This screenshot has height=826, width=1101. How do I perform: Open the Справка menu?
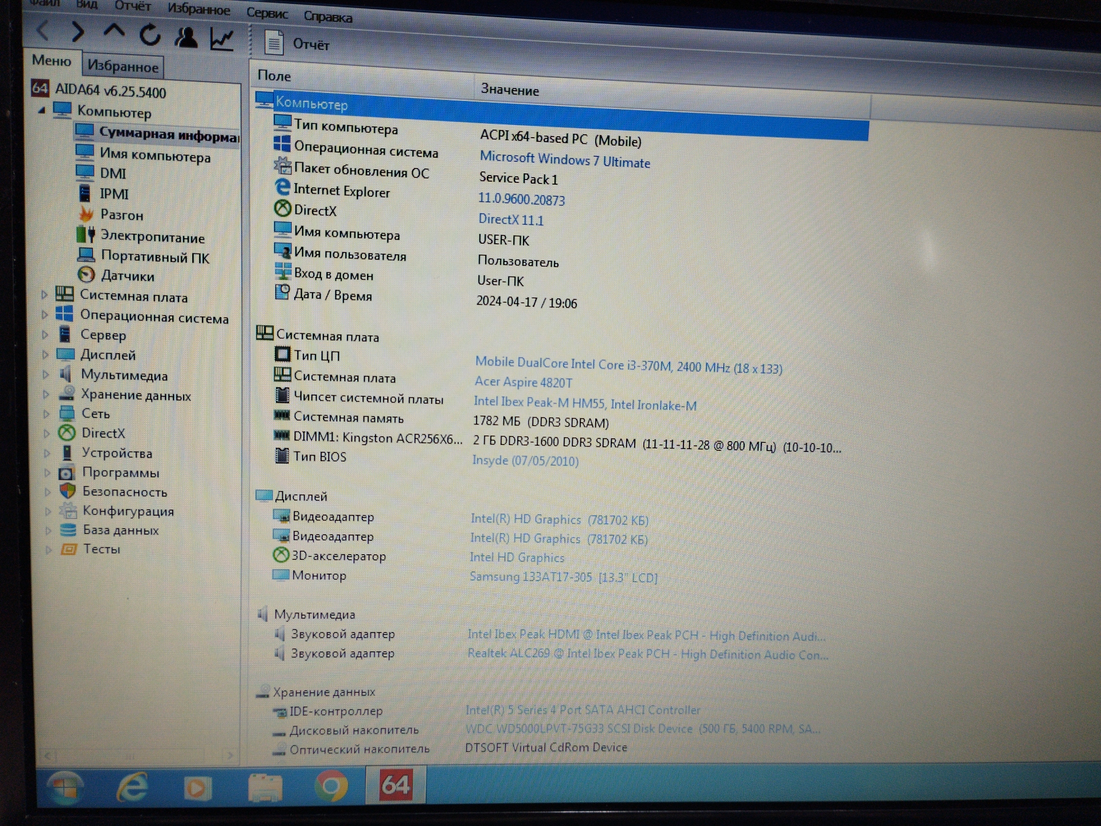tap(328, 17)
